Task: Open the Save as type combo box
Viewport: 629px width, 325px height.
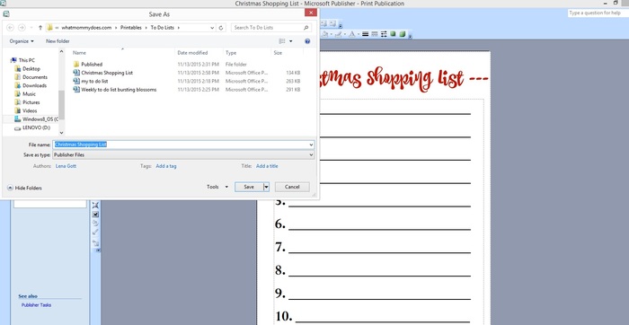Action: 183,154
